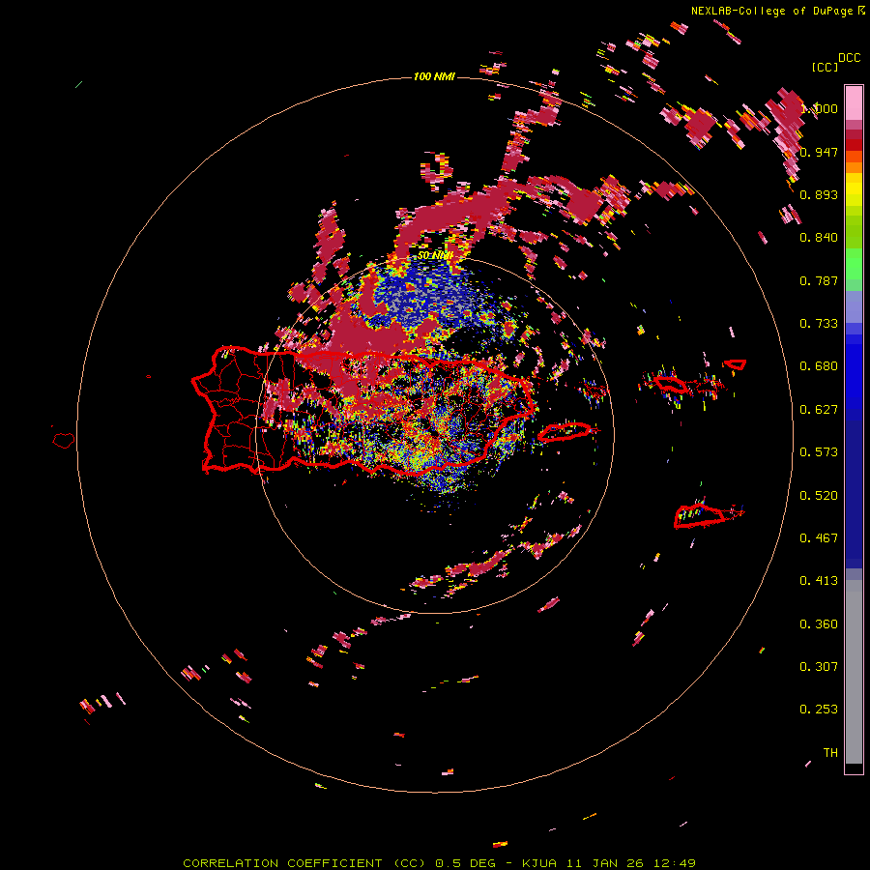Click the 0.947 color scale value
Screen dimensions: 870x870
(819, 152)
